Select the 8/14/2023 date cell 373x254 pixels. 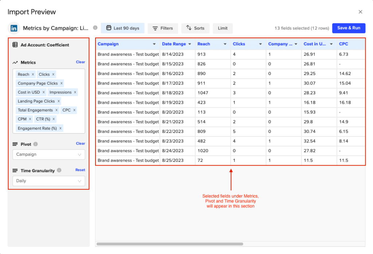[177, 54]
